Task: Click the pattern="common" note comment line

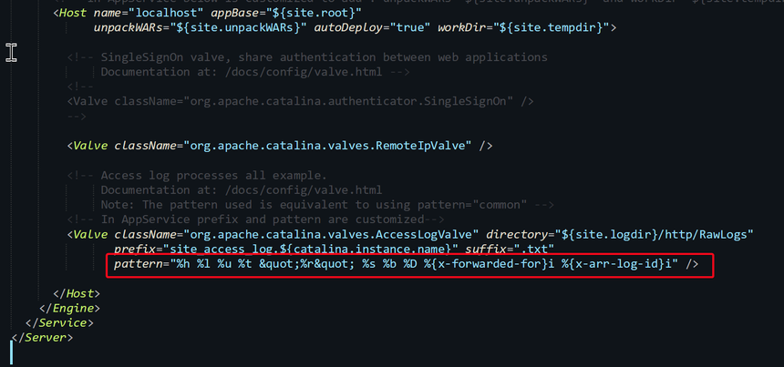Action: (x=327, y=205)
